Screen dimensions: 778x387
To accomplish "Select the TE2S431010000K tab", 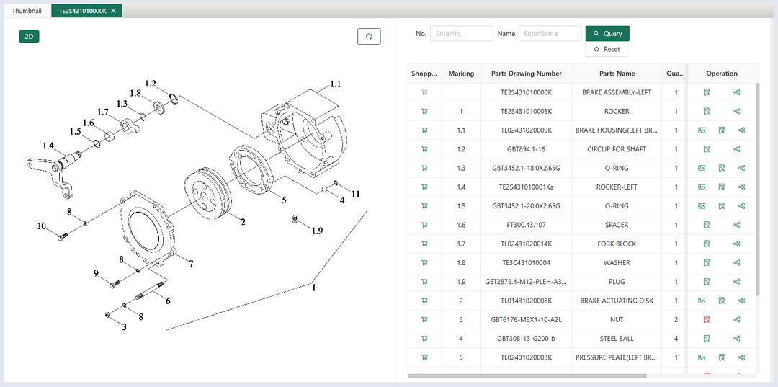I will coord(81,11).
